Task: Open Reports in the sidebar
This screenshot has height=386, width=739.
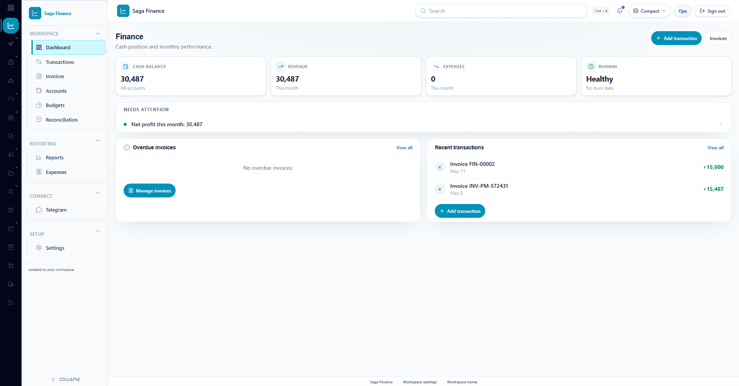Action: pos(68,157)
